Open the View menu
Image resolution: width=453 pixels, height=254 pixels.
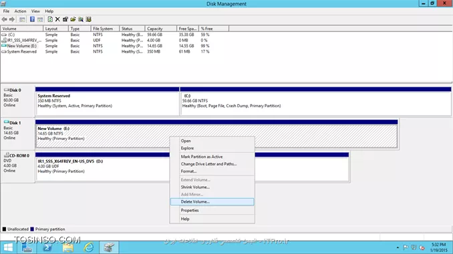tap(35, 11)
